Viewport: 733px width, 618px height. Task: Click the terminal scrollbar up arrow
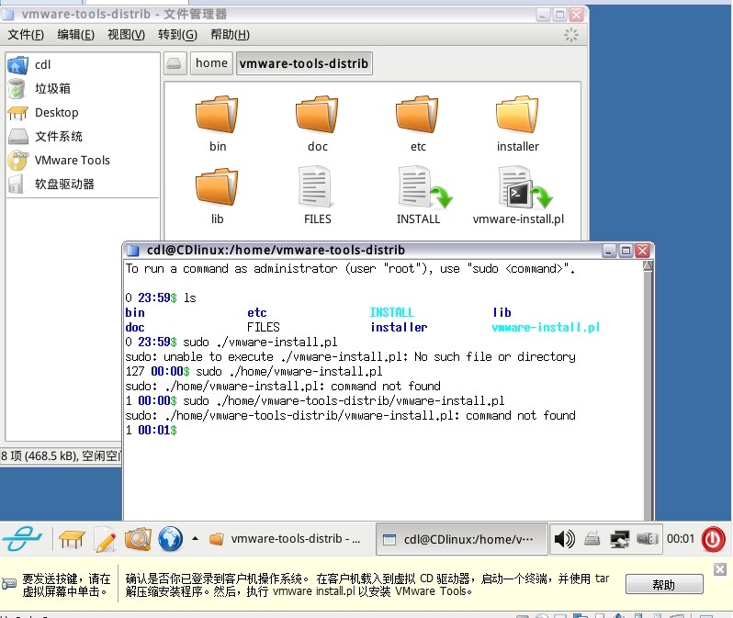point(648,266)
